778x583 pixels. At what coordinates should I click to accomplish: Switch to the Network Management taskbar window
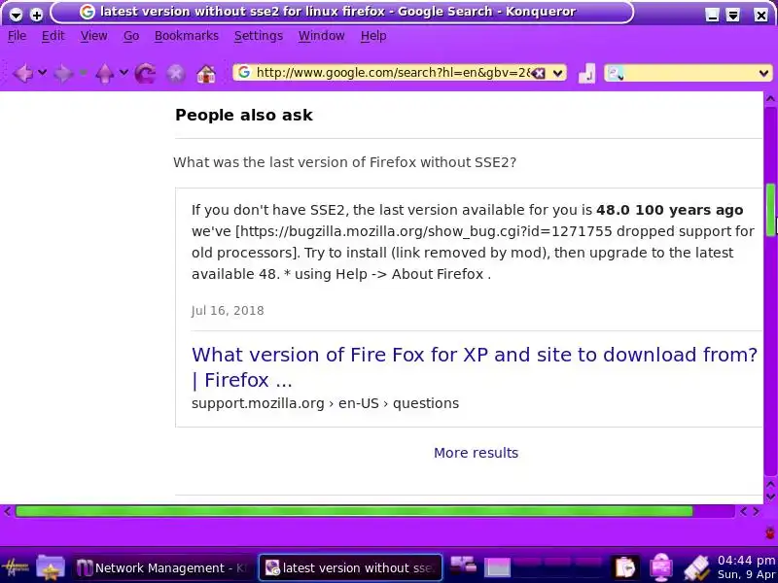pyautogui.click(x=162, y=567)
